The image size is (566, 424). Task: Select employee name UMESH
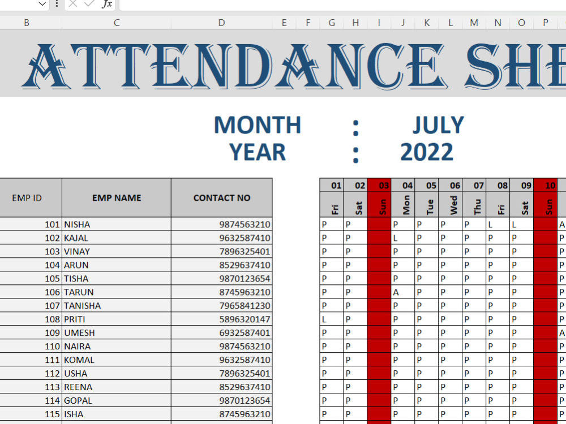117,332
